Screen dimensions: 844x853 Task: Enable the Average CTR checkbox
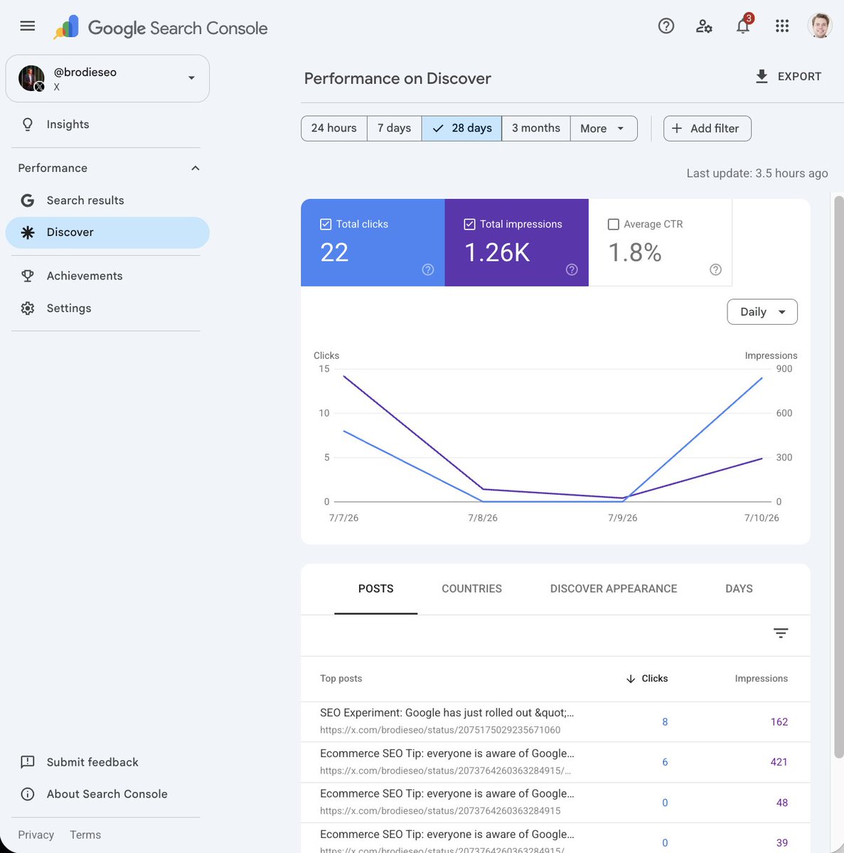point(614,225)
